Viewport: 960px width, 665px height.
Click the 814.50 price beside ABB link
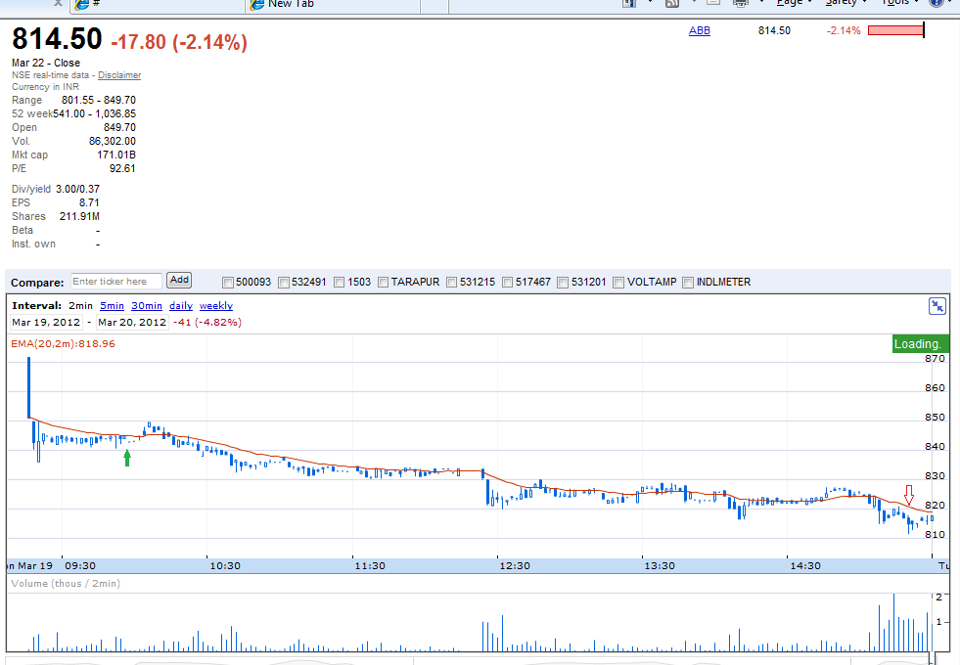pyautogui.click(x=774, y=30)
